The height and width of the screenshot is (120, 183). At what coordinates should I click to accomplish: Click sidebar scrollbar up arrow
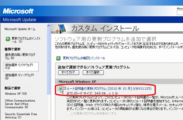click(49, 26)
